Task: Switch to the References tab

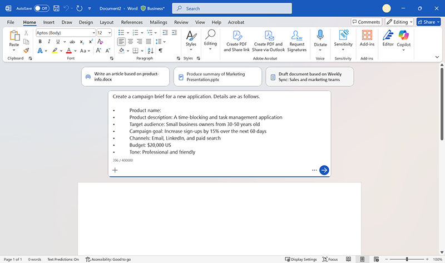Action: (132, 22)
